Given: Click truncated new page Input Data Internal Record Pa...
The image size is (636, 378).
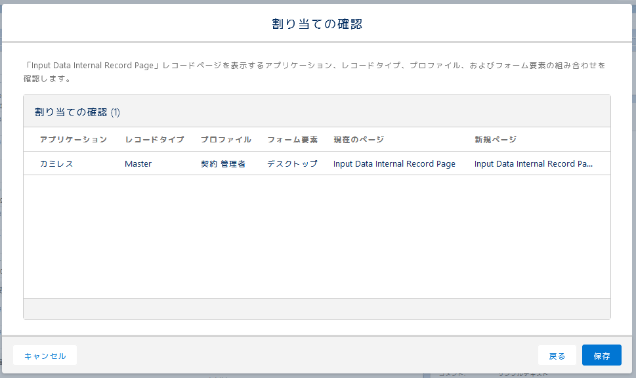Looking at the screenshot, I should coord(534,164).
